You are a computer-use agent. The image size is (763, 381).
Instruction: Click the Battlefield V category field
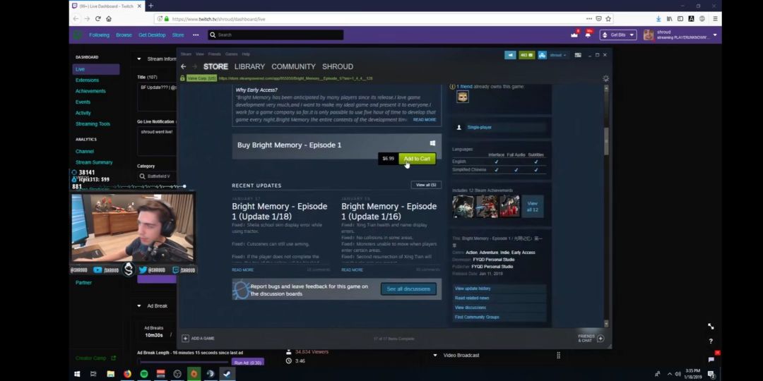click(x=157, y=176)
